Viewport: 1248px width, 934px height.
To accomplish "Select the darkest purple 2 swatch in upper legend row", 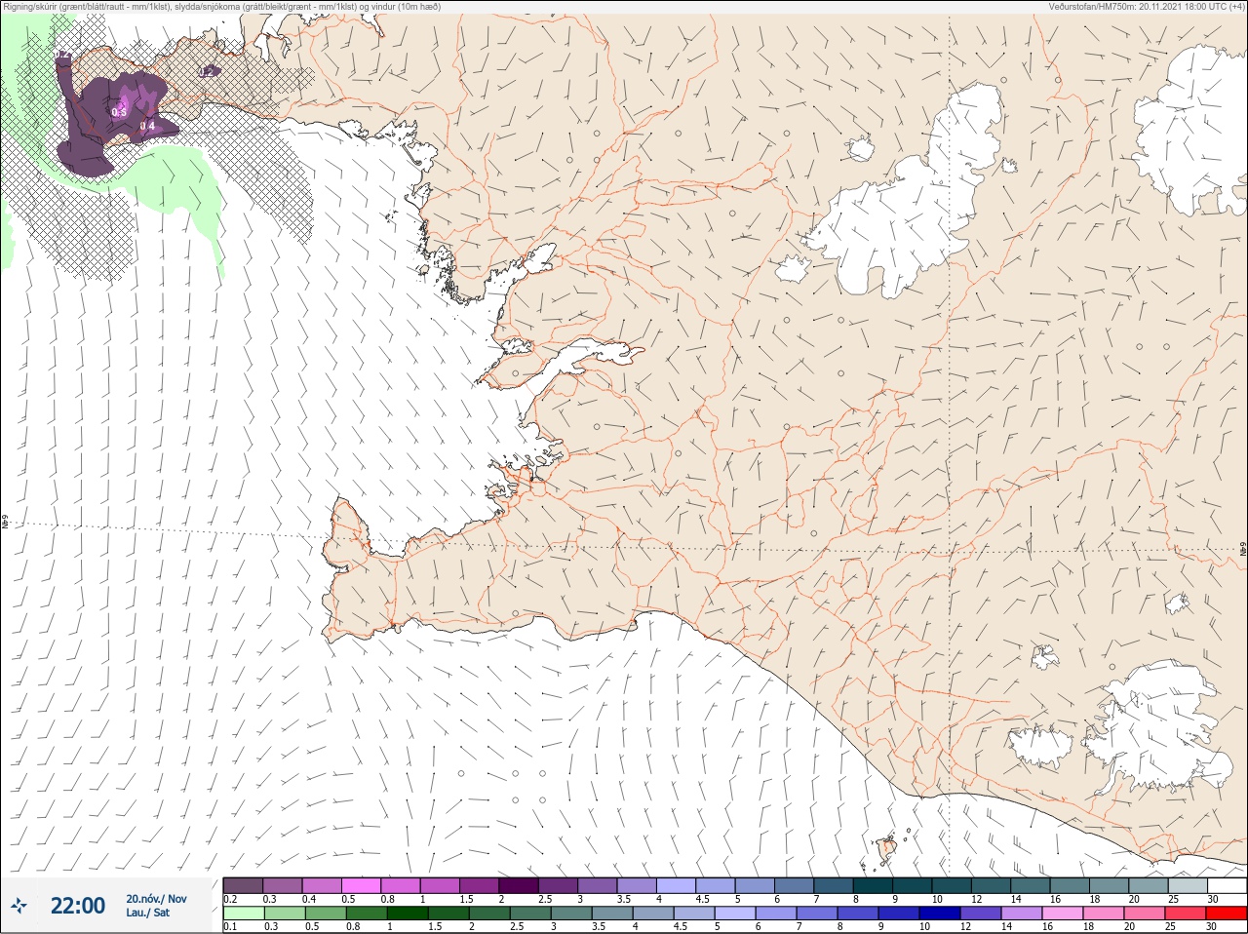I will [x=520, y=885].
